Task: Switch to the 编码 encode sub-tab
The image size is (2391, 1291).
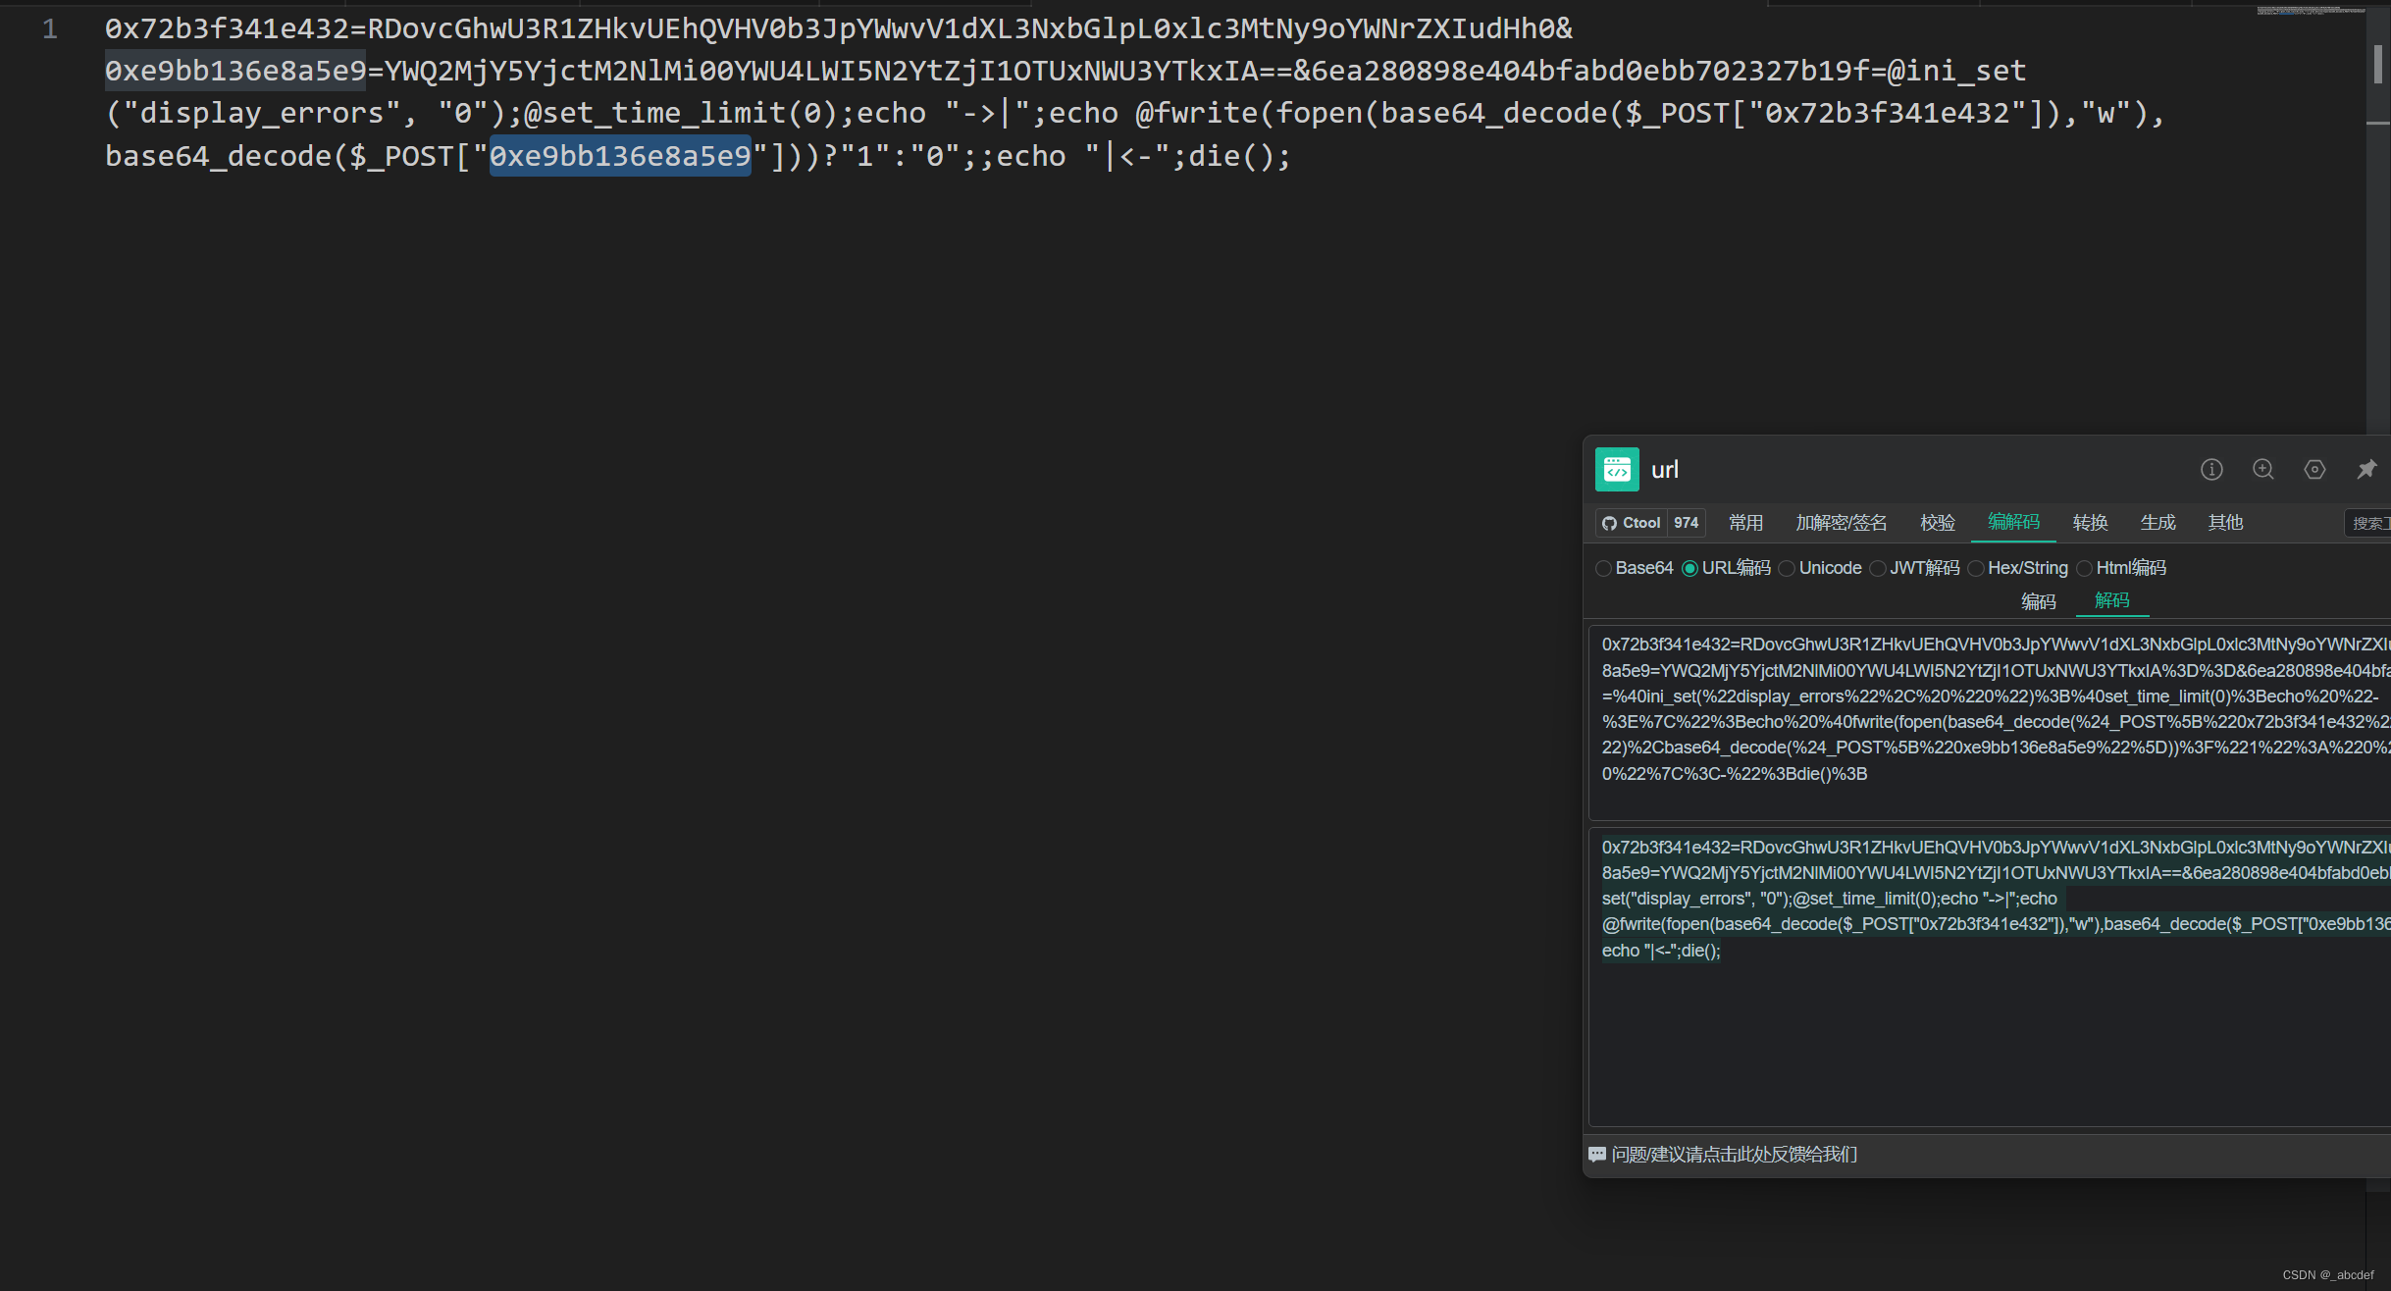Action: (x=2038, y=601)
